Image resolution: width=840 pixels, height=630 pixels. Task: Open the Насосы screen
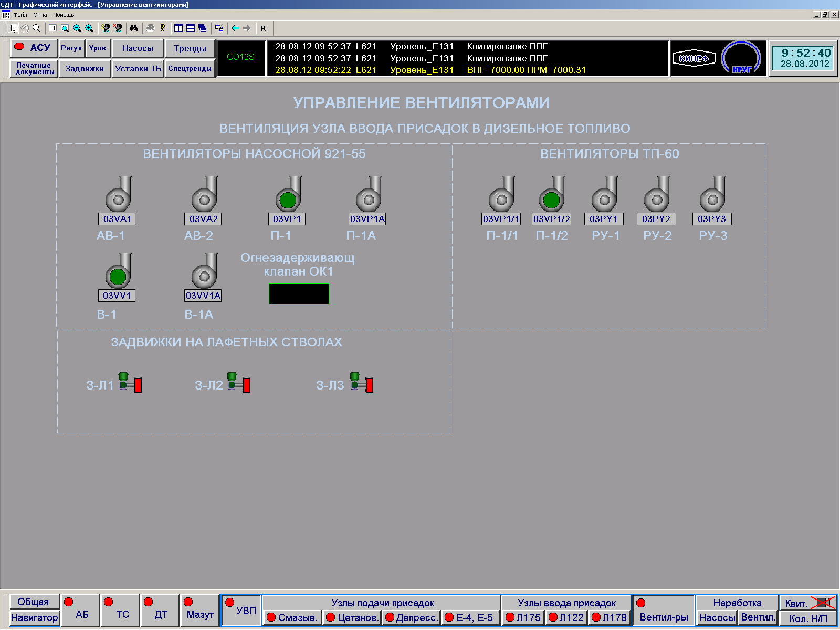[138, 48]
